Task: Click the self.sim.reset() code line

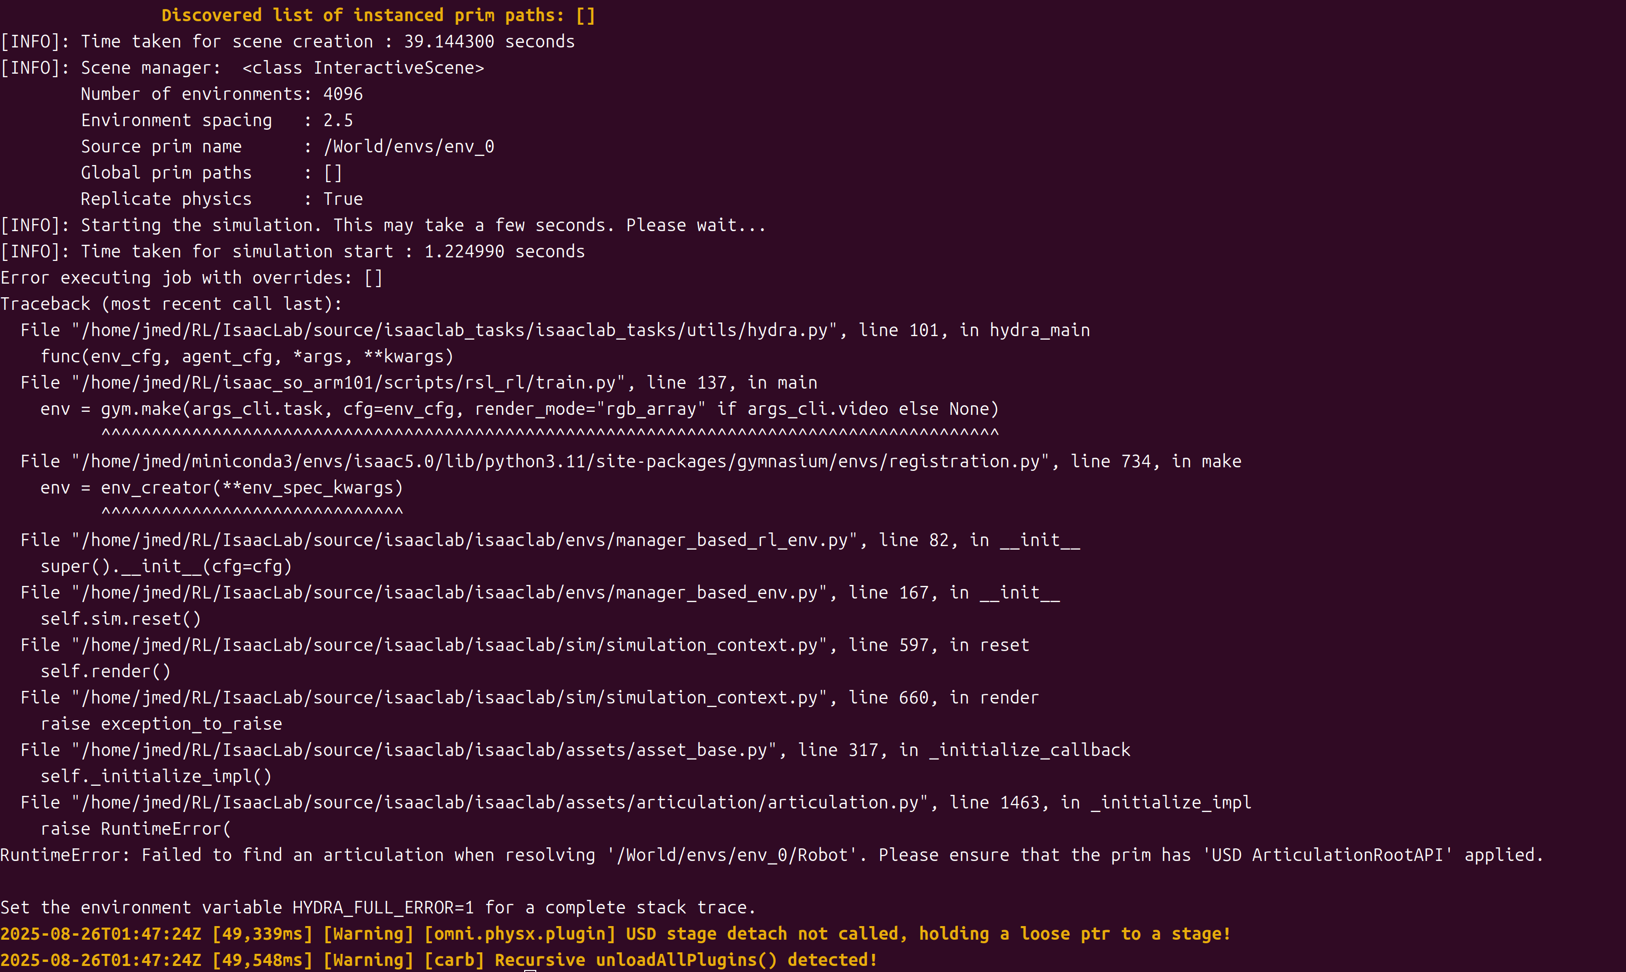Action: [x=121, y=619]
